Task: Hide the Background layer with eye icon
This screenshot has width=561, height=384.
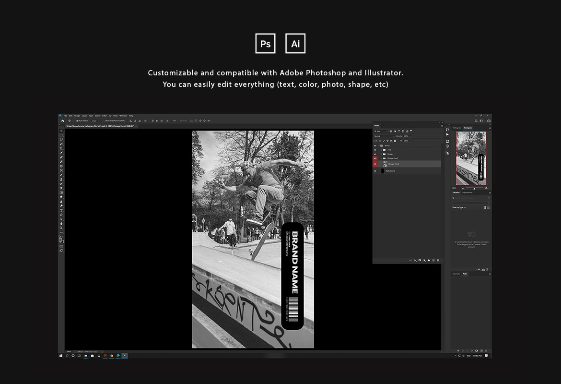Action: pyautogui.click(x=375, y=171)
